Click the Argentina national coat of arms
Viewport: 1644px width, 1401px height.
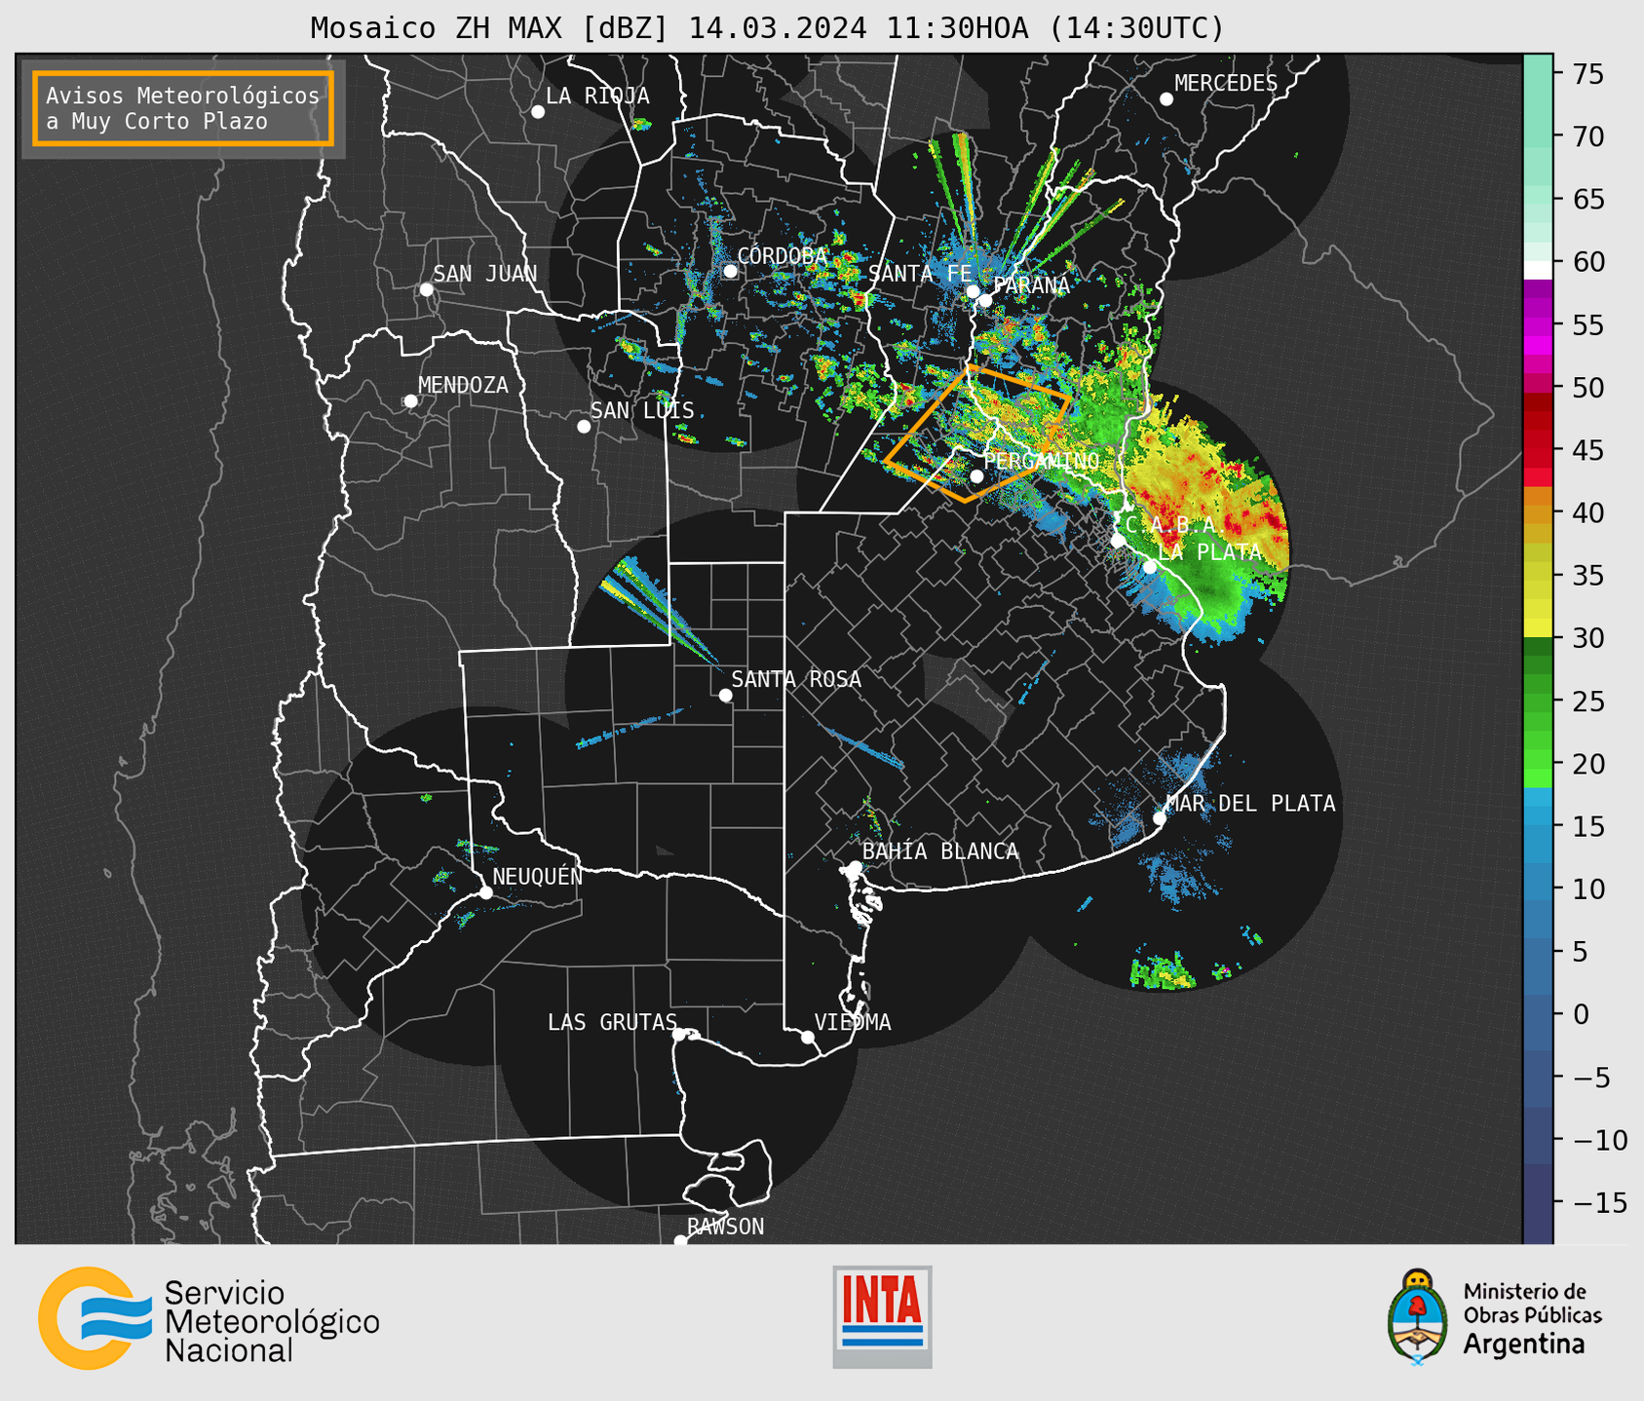(x=1418, y=1317)
